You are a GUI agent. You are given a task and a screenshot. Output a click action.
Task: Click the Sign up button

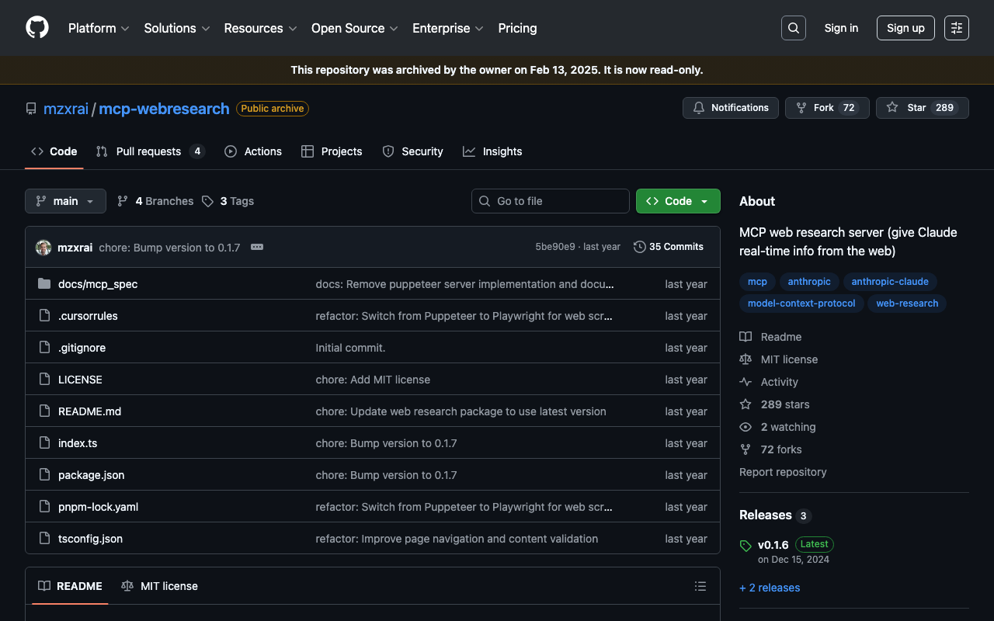click(x=905, y=28)
